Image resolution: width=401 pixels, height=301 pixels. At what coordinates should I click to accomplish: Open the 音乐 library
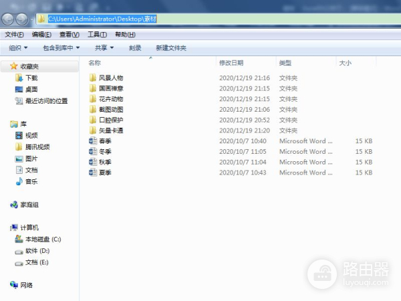[31, 181]
